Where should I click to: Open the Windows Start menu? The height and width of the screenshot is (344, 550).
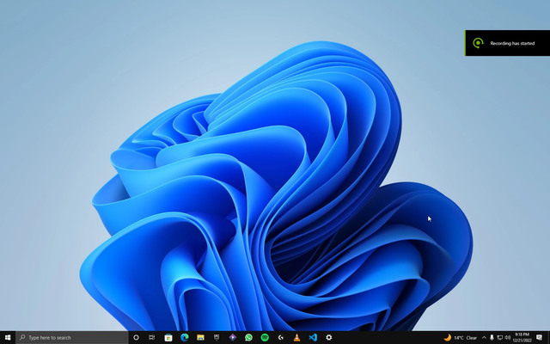(8, 337)
